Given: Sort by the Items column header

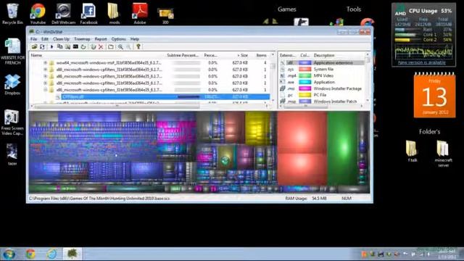Looking at the screenshot, I should (x=261, y=55).
